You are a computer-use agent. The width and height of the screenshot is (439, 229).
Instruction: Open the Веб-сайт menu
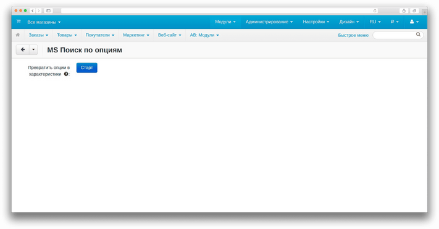click(169, 35)
